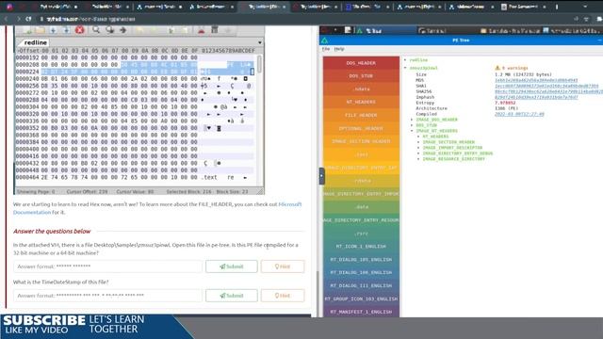Select the OPTIONAL_HEADER block in PE Tree map

point(361,128)
